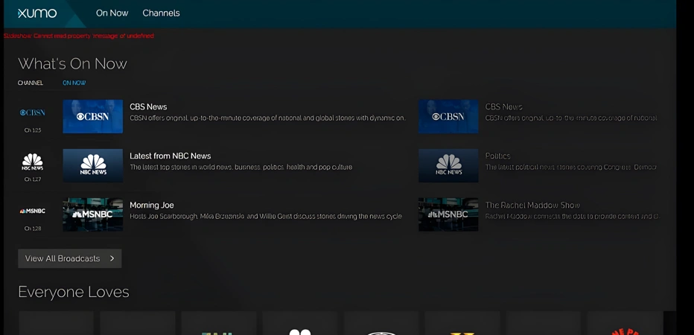Open the Channels menu
This screenshot has width=694, height=335.
tap(161, 13)
